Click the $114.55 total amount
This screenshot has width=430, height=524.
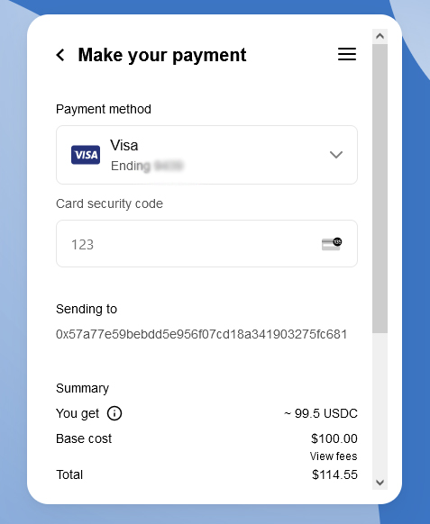pos(334,474)
